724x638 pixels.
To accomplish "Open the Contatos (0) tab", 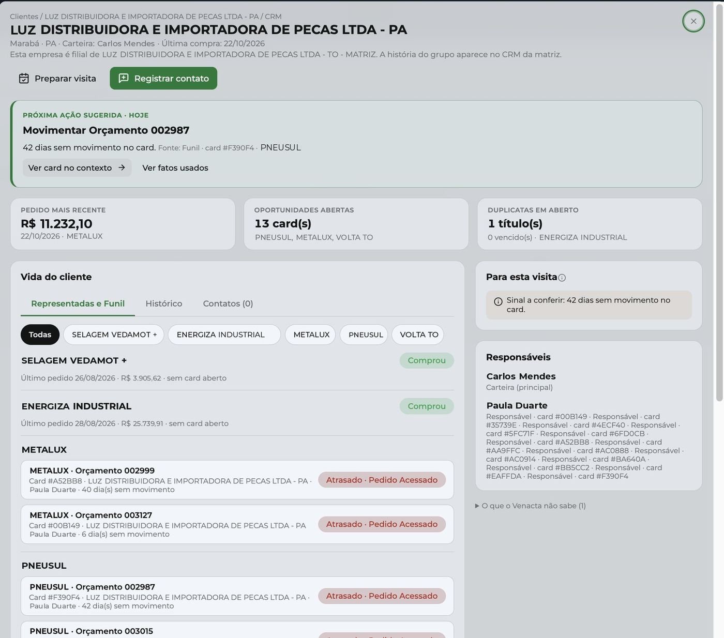I will [x=228, y=303].
